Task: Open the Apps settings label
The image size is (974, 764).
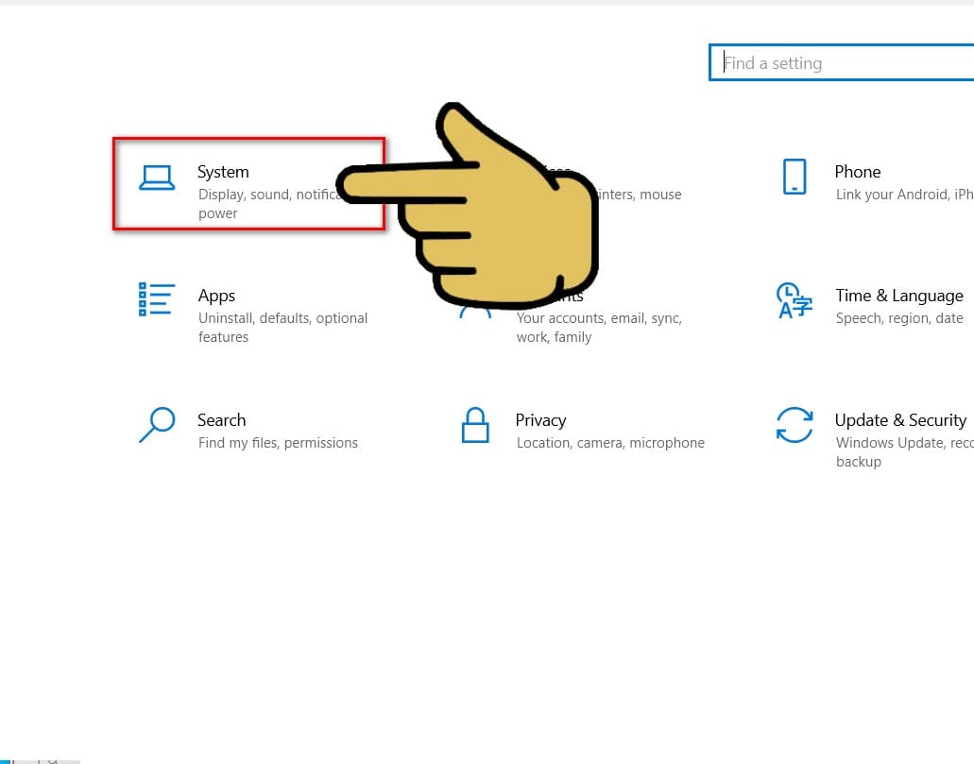Action: point(216,296)
